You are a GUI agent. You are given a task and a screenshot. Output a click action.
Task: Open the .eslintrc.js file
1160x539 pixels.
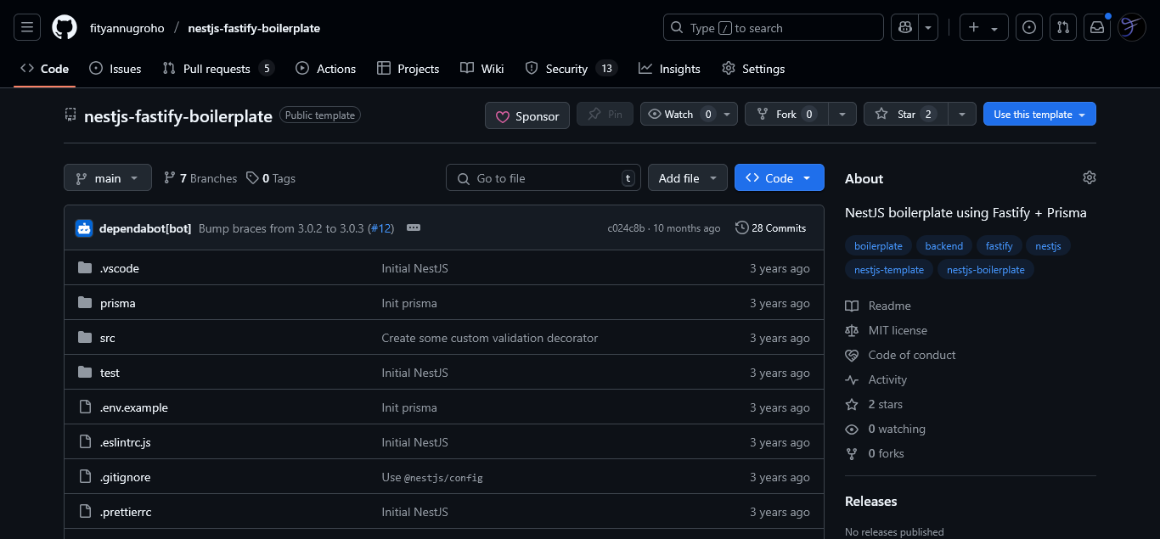point(126,442)
